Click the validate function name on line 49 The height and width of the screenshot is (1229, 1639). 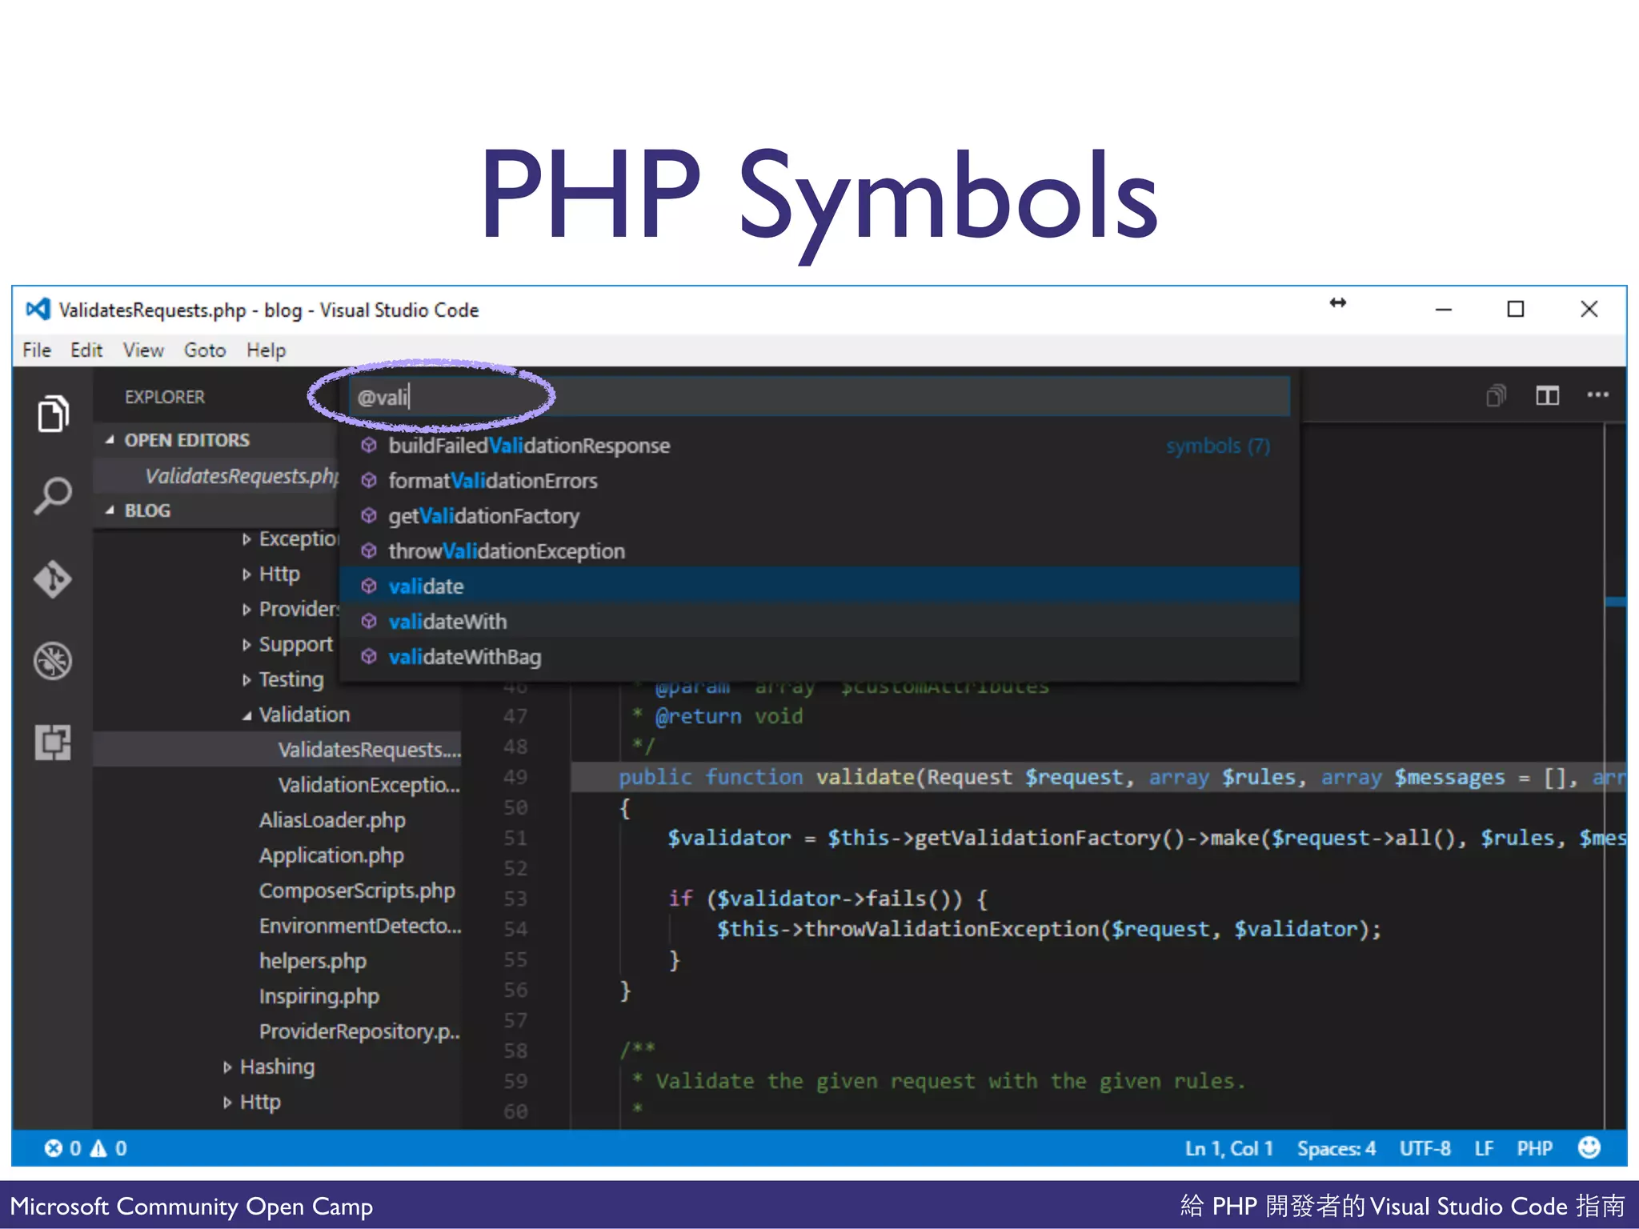pos(864,777)
